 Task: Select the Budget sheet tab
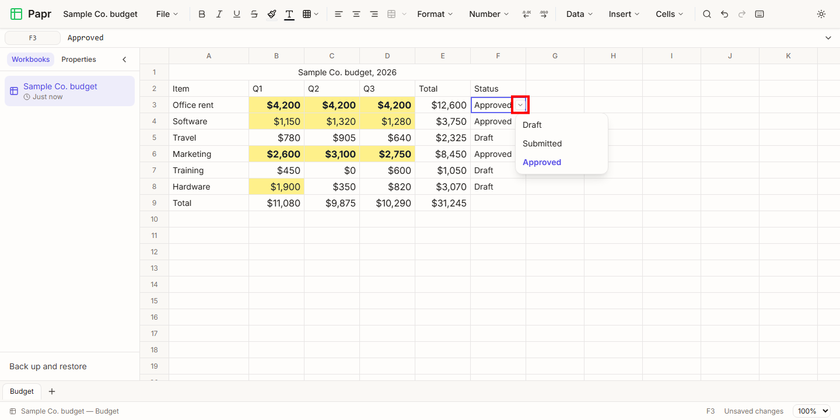[x=22, y=391]
